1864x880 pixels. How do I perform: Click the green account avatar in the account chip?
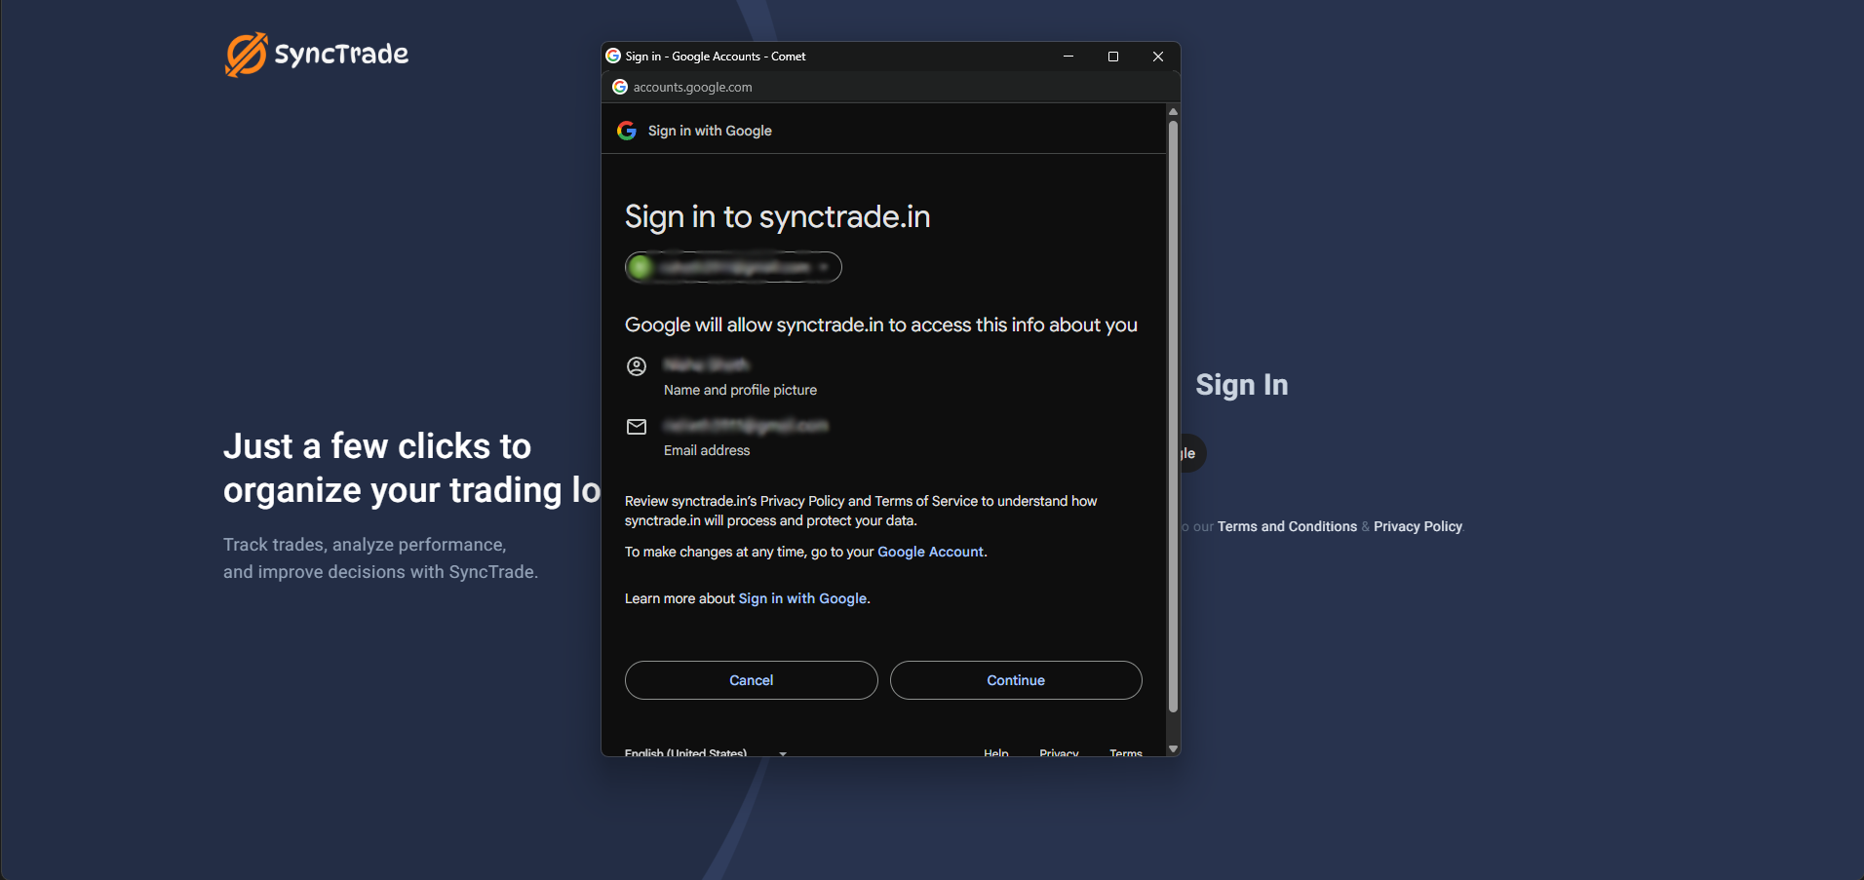(x=641, y=267)
